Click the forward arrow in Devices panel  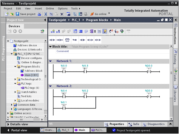[20, 31]
